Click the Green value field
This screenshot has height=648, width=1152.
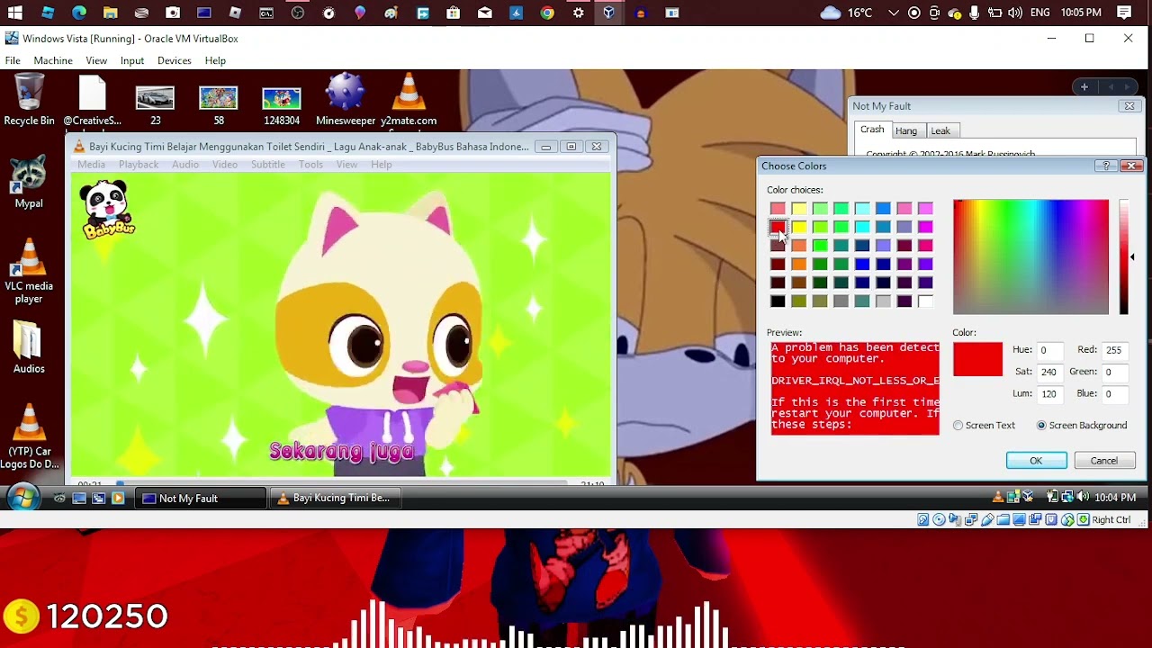pyautogui.click(x=1116, y=372)
